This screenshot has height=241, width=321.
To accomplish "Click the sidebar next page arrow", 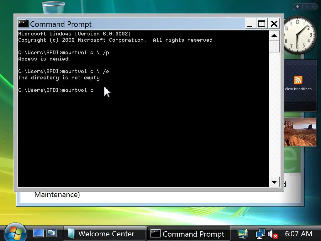I will click(313, 7).
